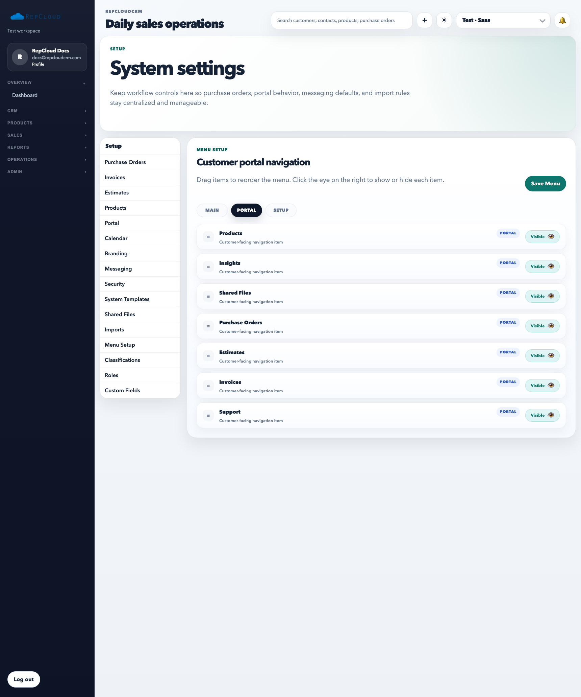
Task: Click the PORTAL badge on Support row
Action: click(508, 412)
